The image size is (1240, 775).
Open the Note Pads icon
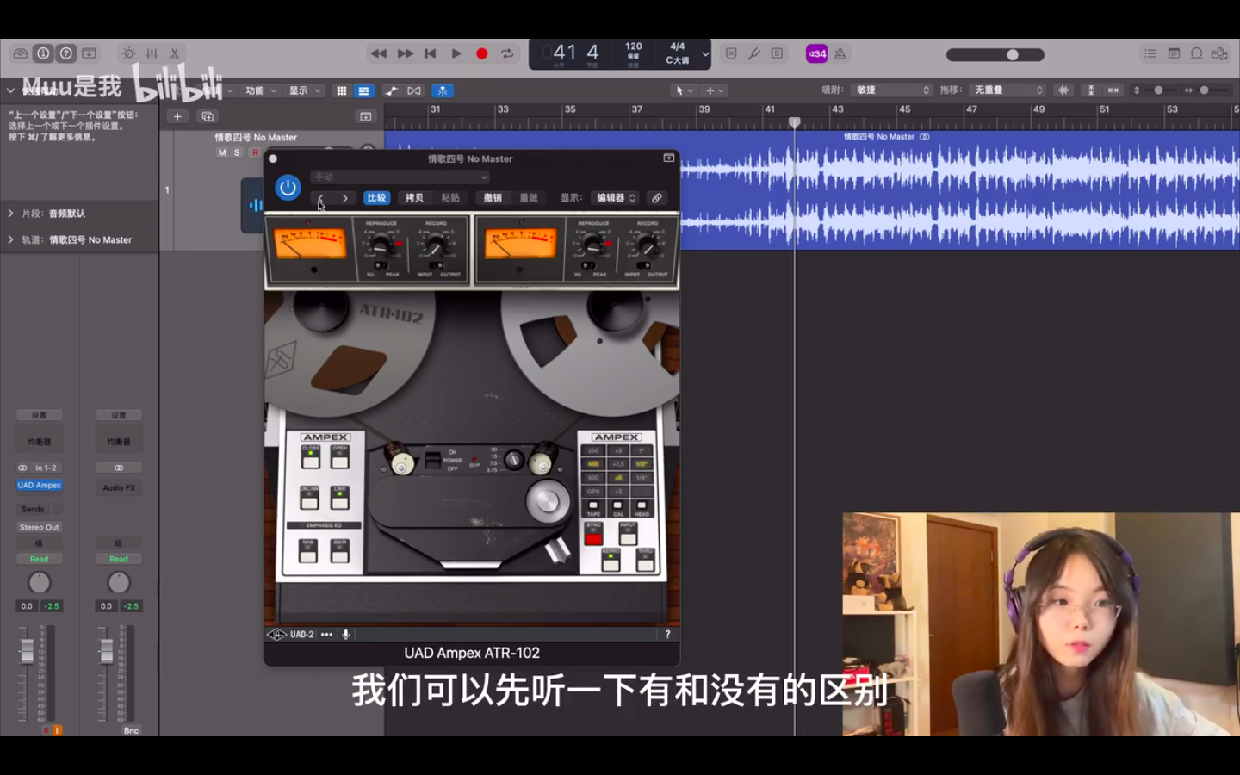pyautogui.click(x=1174, y=53)
